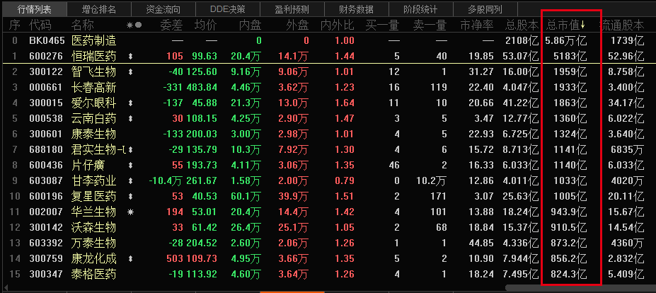Select the 片仔癀 stock row

86,165
